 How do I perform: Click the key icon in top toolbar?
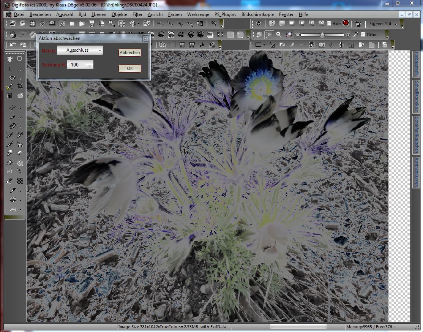click(112, 24)
